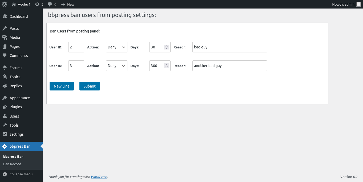Expand the New menu in admin bar
This screenshot has width=363, height=182.
67,4
